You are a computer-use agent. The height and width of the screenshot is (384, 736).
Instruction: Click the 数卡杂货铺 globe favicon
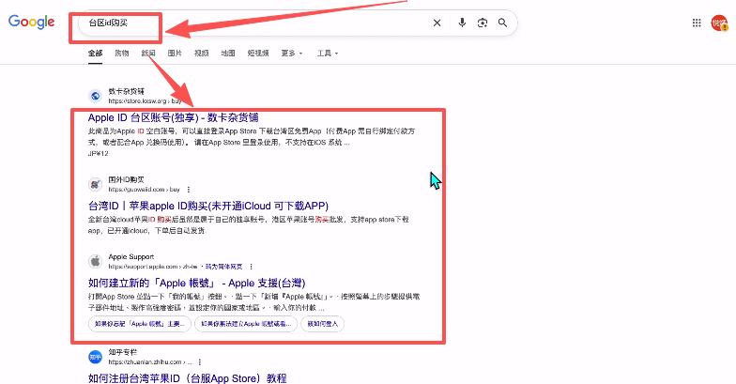[x=96, y=96]
